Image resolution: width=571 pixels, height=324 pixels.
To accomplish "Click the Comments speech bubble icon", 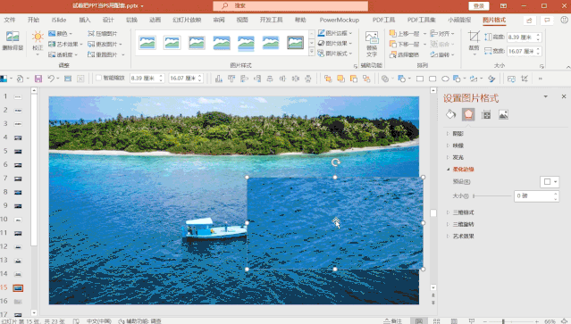I will tap(547, 21).
